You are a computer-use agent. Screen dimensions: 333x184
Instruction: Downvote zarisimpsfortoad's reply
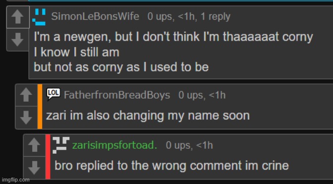[34, 168]
